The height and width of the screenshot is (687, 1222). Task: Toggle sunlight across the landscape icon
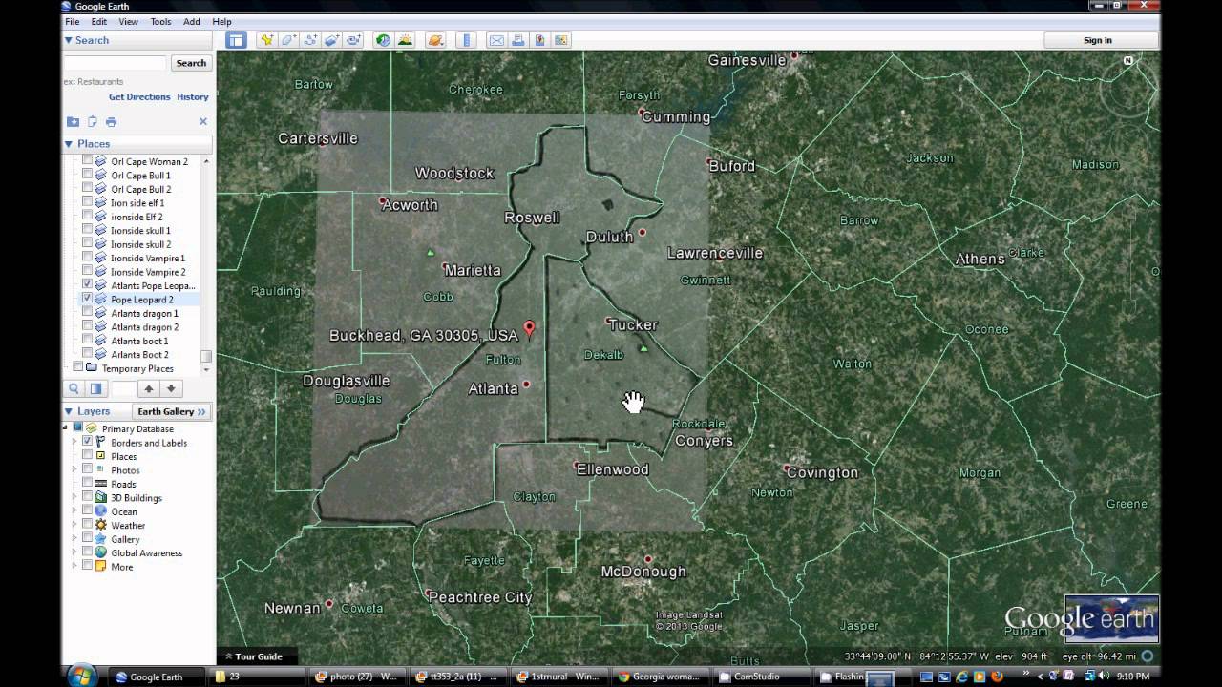(405, 40)
